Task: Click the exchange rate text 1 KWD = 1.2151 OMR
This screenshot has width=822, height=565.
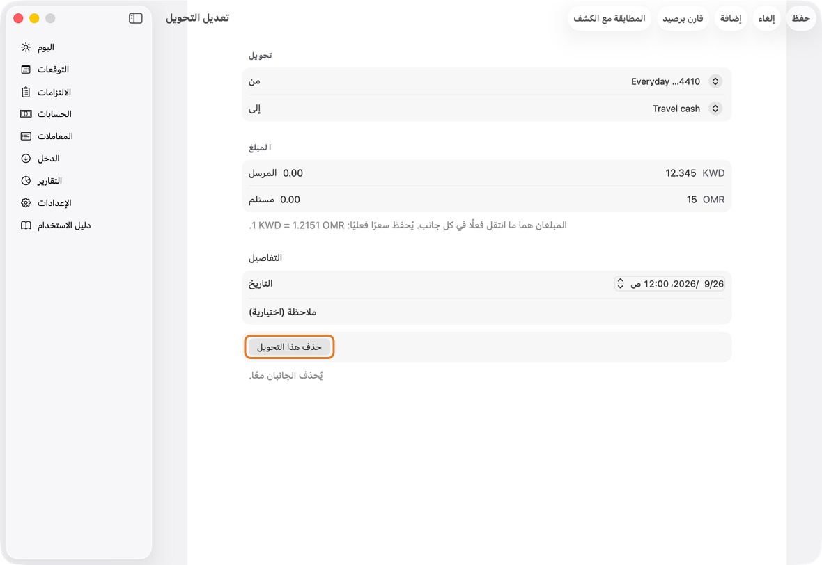Action: 297,225
